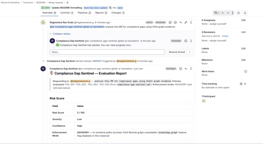Open test/low-docs-update branch link
The height and width of the screenshot is (144, 263).
coord(96,8)
